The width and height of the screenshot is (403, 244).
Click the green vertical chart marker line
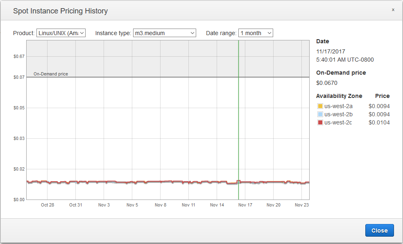pos(238,120)
